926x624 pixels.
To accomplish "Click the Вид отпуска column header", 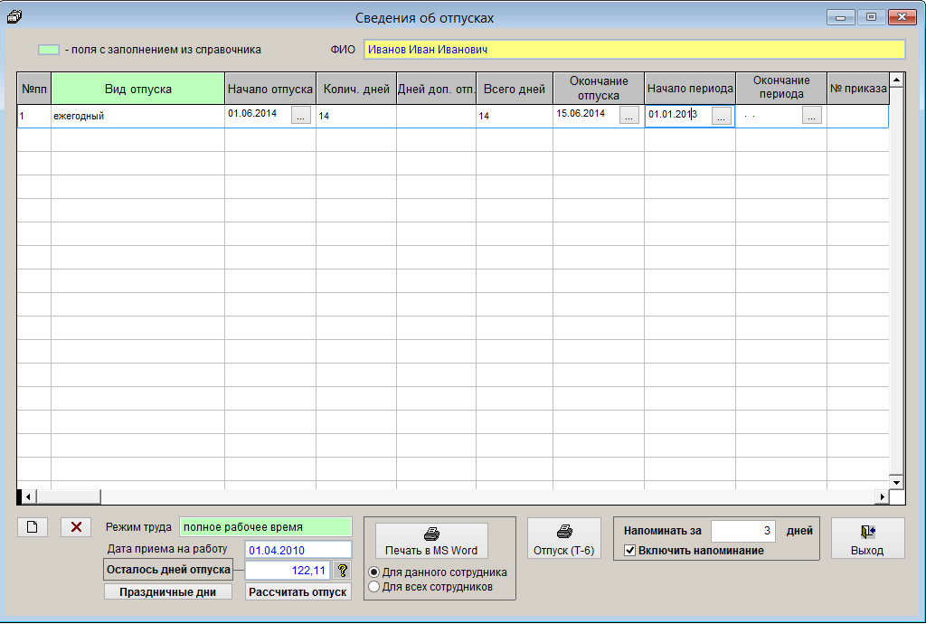I will tap(137, 89).
